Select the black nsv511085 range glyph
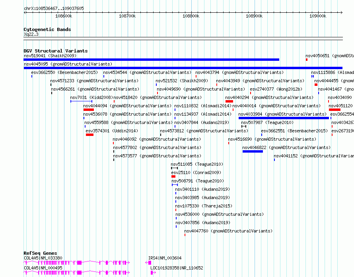The width and height of the screenshot is (354, 277). tap(175, 168)
